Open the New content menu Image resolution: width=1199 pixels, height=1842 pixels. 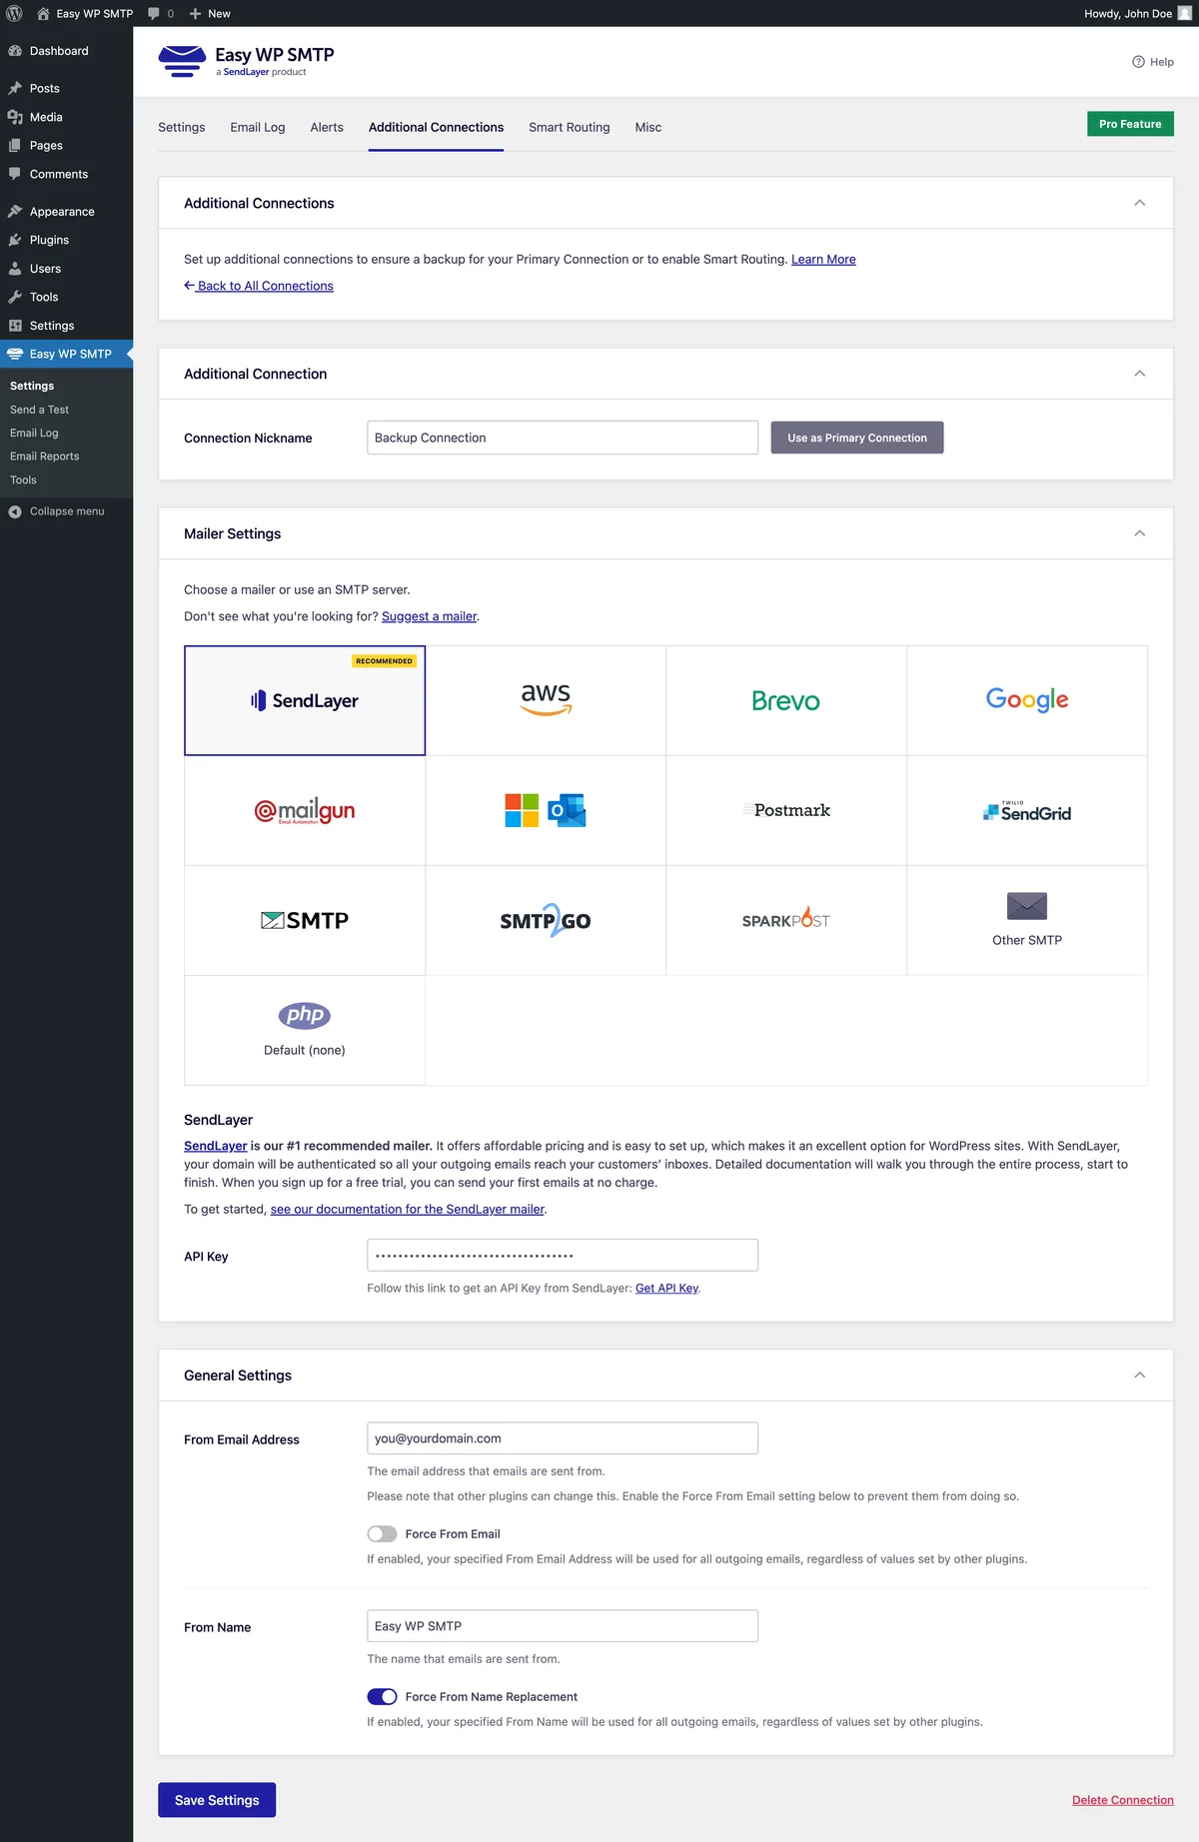coord(210,13)
